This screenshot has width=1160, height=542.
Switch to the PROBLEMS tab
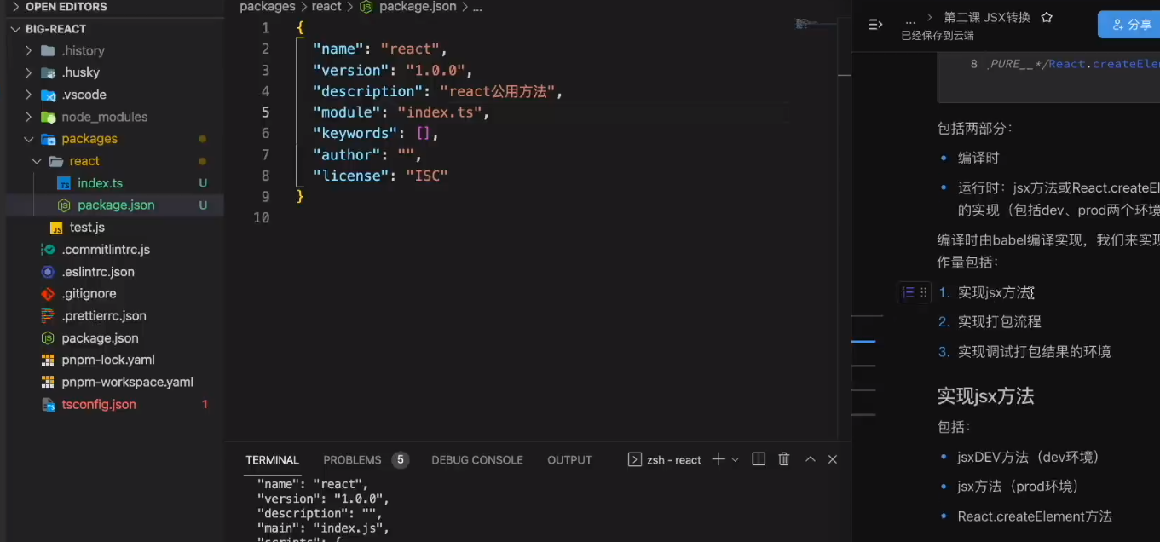coord(352,460)
